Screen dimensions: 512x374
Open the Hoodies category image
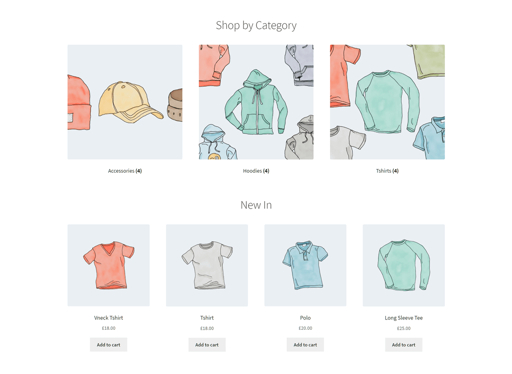click(256, 102)
